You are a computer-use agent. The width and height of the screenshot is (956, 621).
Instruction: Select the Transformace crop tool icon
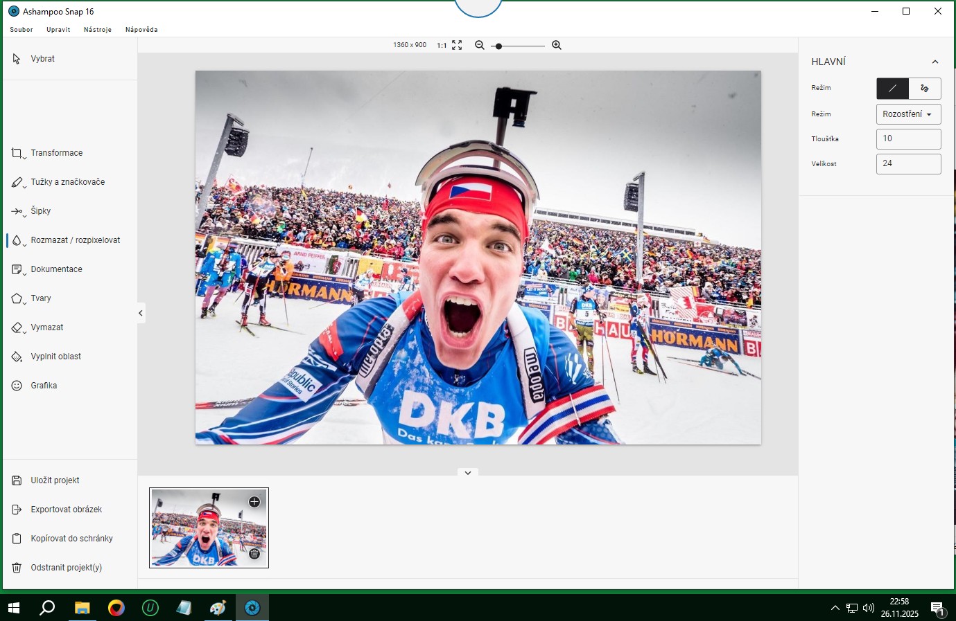[x=17, y=153]
